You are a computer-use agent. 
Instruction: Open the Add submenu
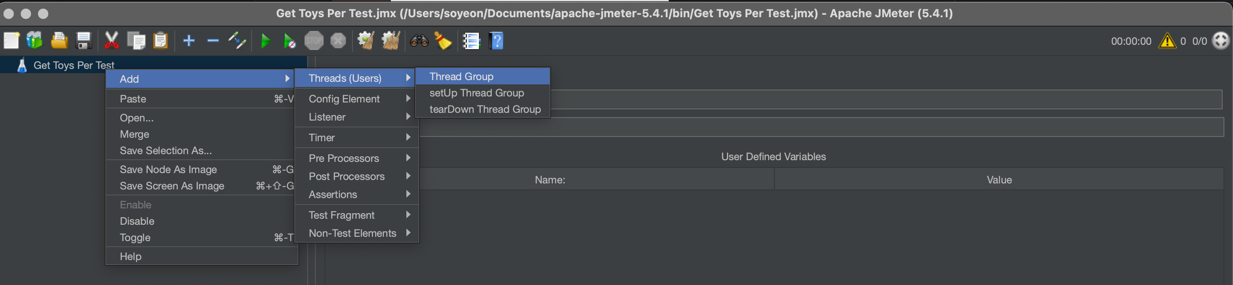click(x=200, y=79)
